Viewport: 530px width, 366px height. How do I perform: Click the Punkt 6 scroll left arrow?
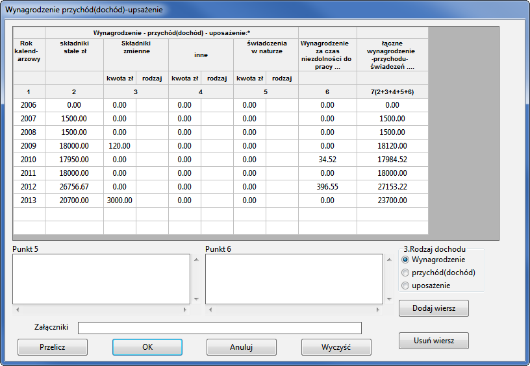coord(210,310)
